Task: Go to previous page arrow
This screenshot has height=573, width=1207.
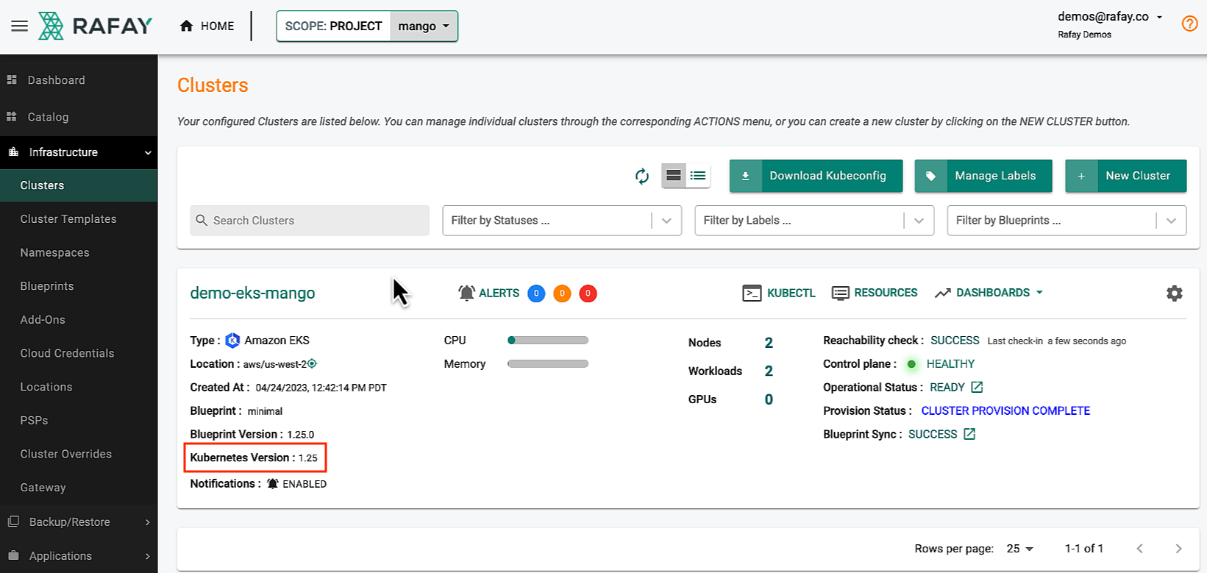Action: [1139, 549]
